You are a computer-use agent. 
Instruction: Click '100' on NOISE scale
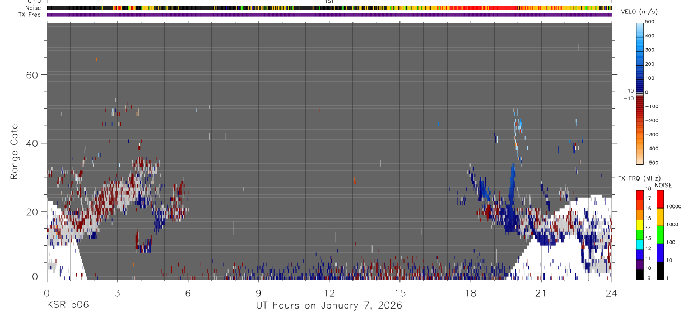(x=671, y=242)
